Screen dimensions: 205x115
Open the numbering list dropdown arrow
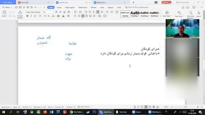coord(83,12)
